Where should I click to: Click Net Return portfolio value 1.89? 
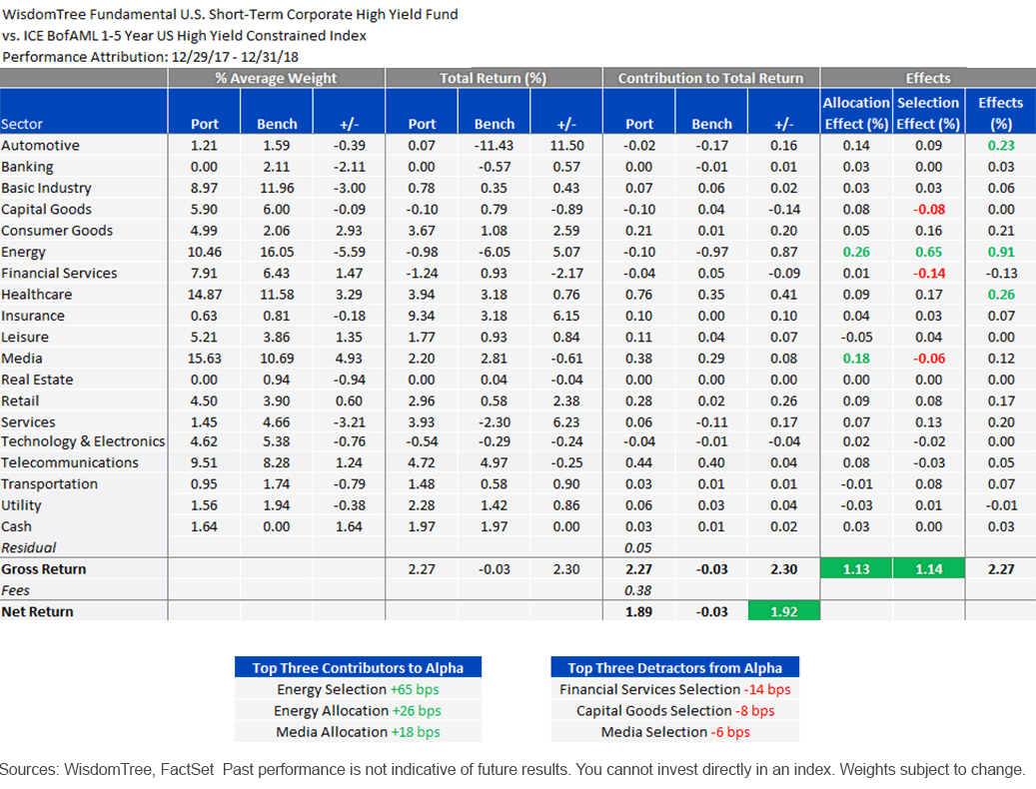(x=638, y=611)
